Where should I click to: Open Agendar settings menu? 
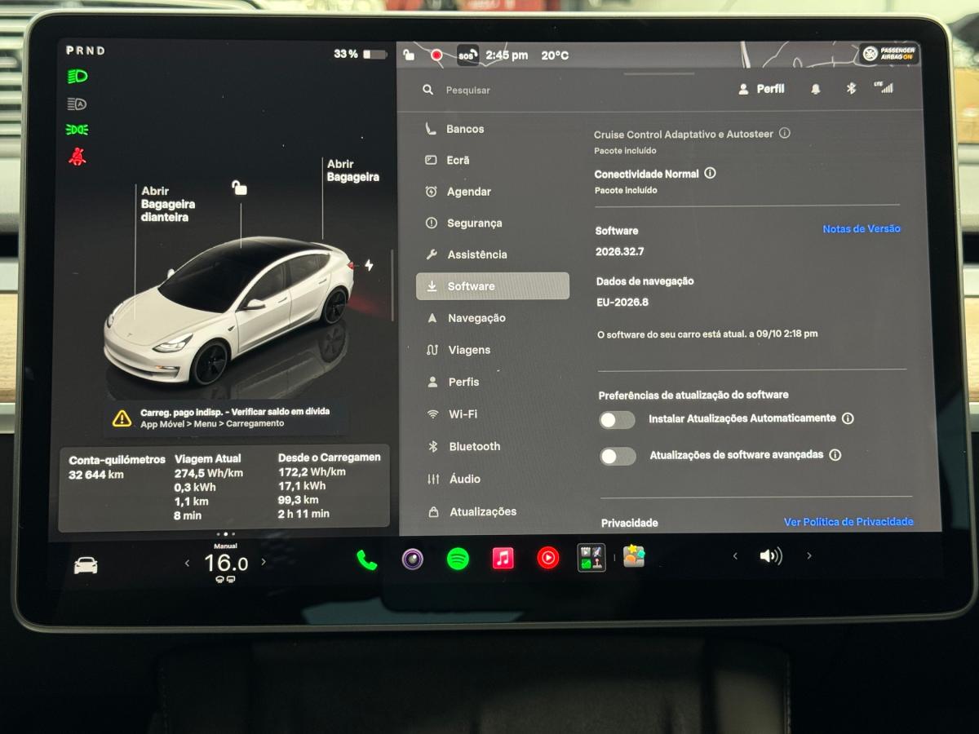click(492, 192)
